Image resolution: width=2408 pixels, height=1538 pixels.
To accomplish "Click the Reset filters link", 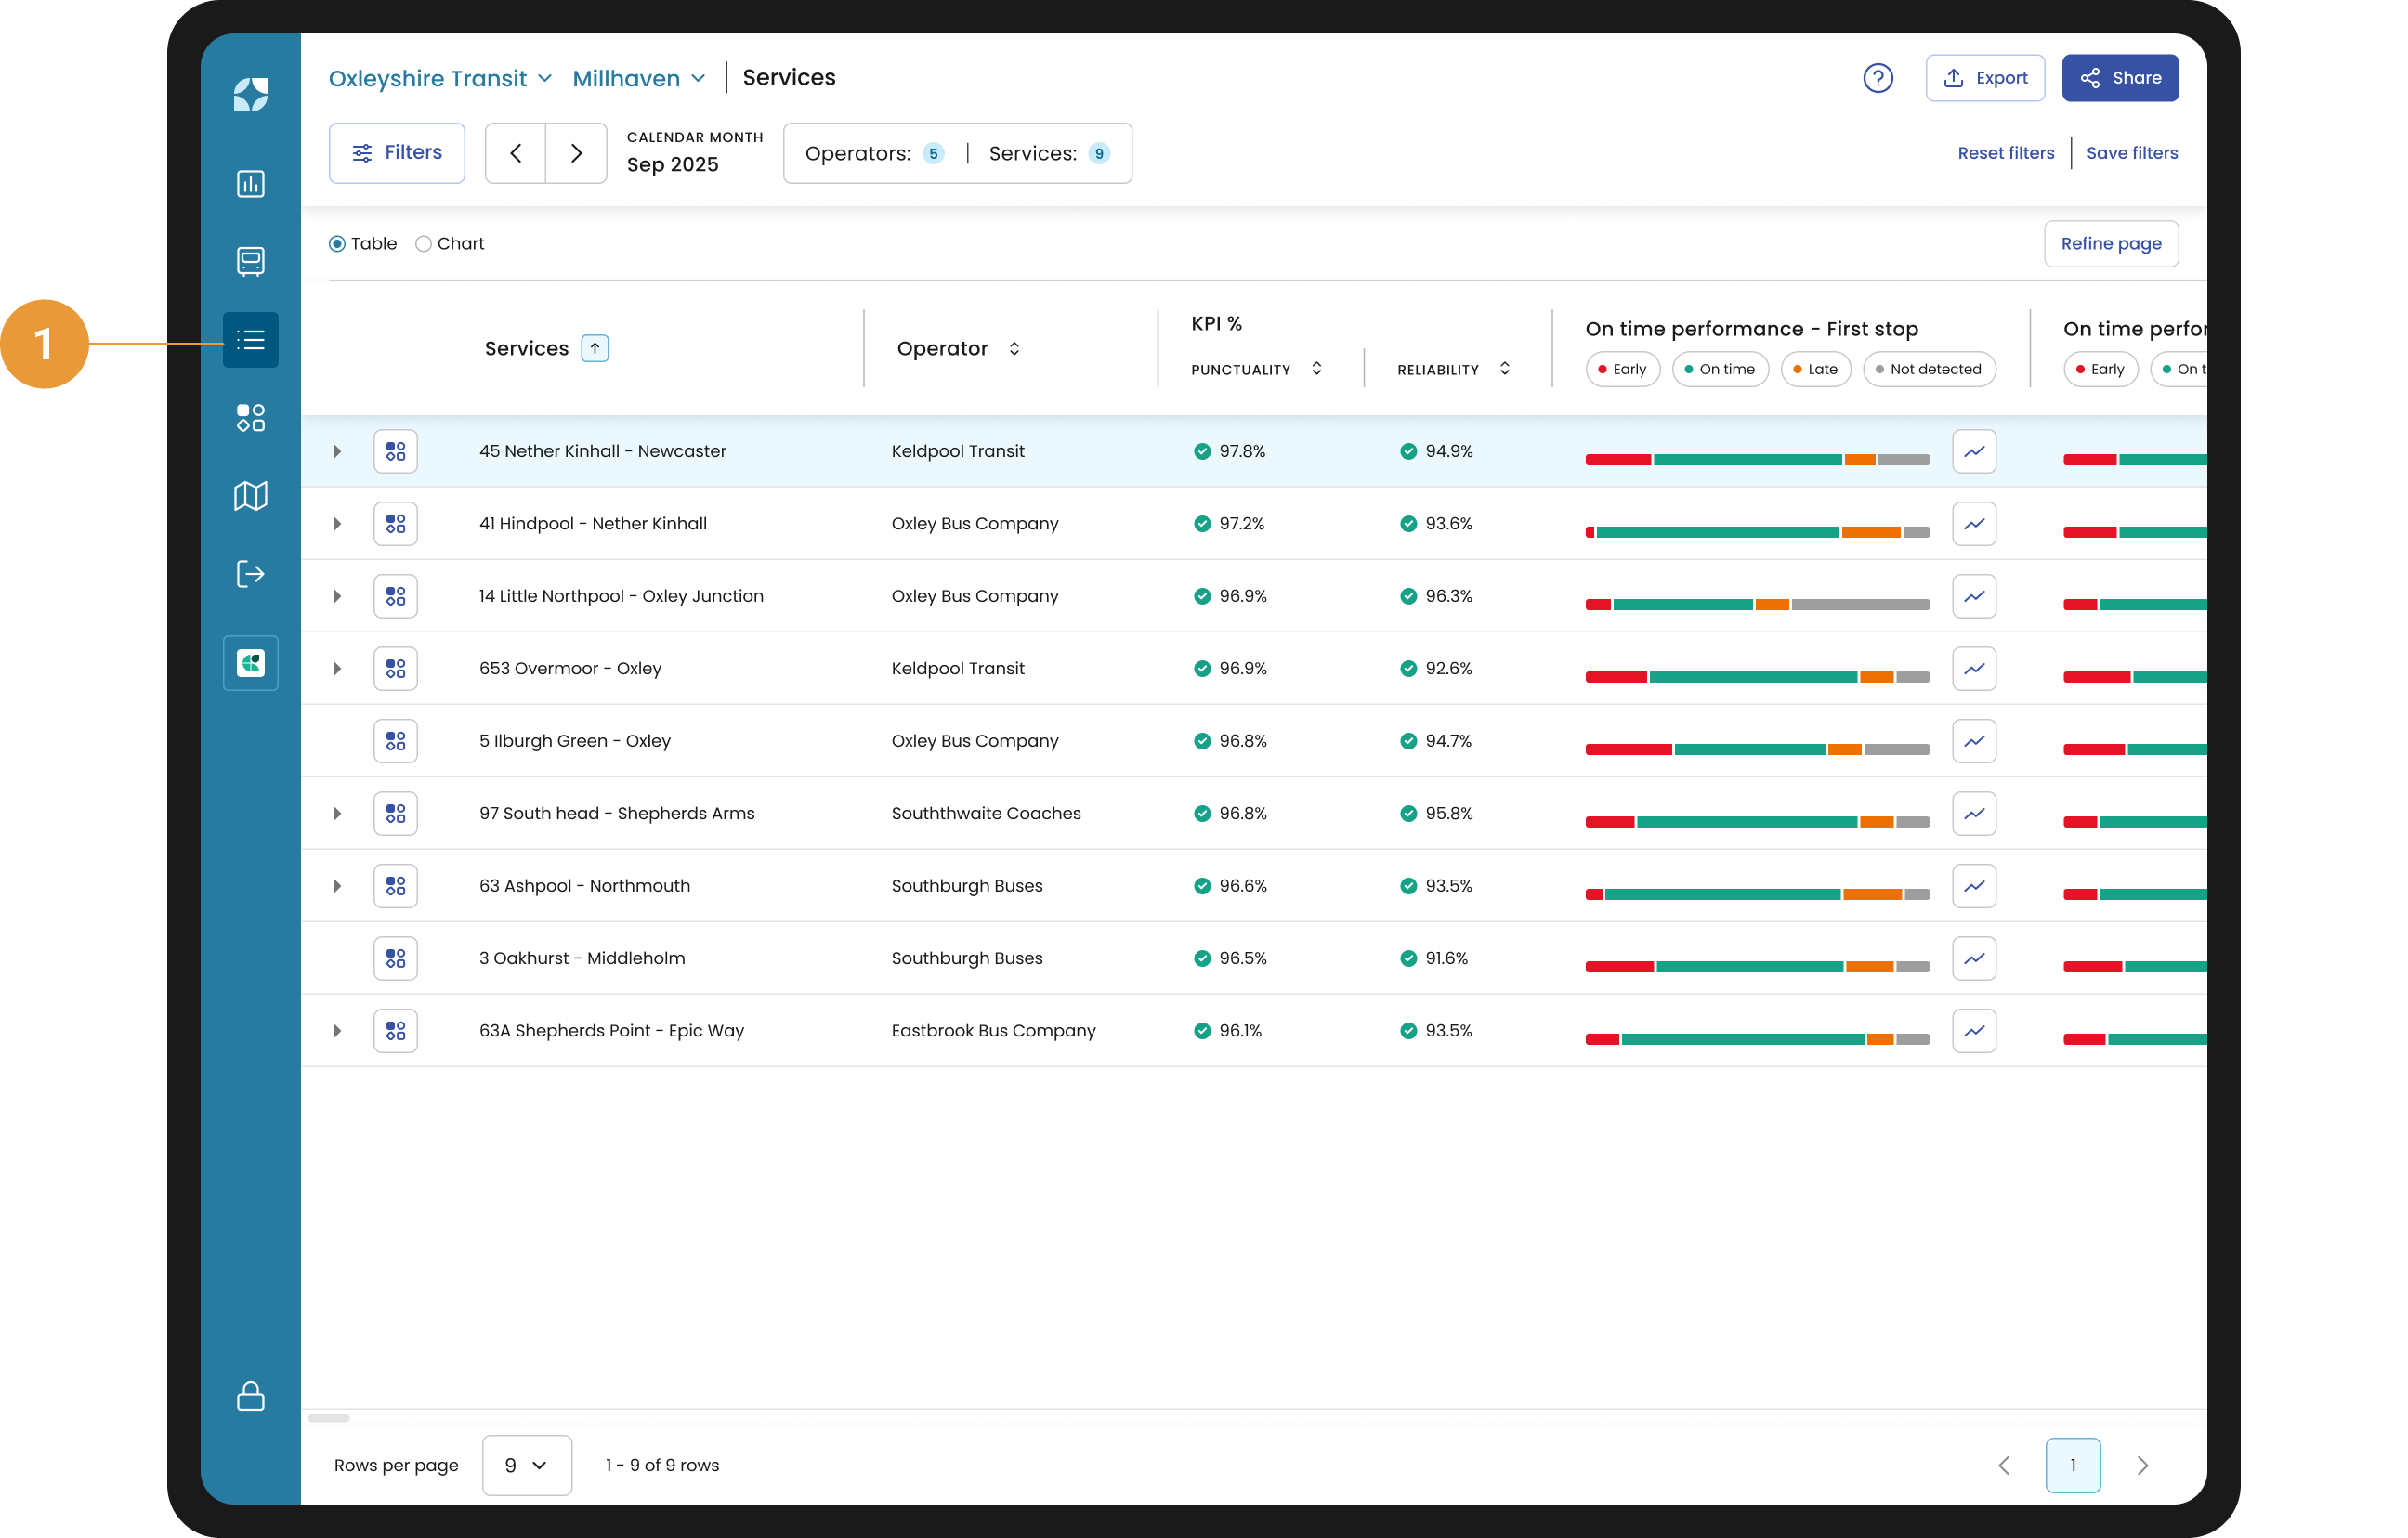I will pos(2005,153).
